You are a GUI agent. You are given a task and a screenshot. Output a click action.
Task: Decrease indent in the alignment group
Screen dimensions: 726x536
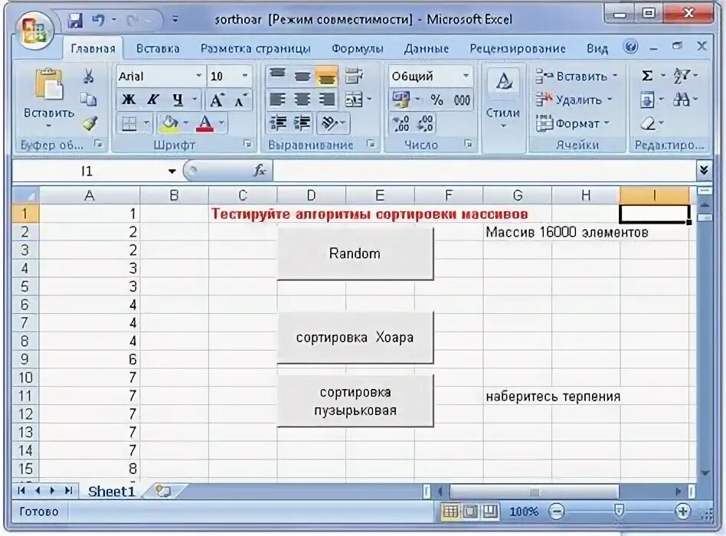(x=278, y=123)
